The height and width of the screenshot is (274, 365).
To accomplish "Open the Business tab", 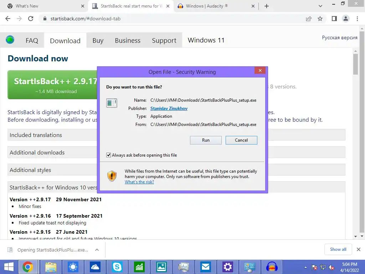I will (128, 41).
